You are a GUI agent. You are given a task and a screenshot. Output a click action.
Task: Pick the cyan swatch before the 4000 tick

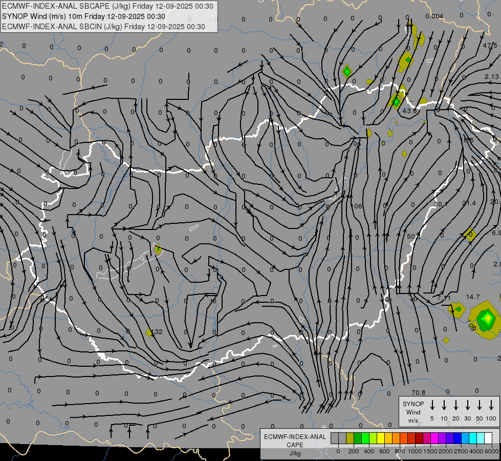coord(472,438)
